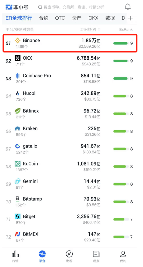Tap the Kraken ExRank progress bar
Viewport: 143px width, 267px height.
coord(121,131)
